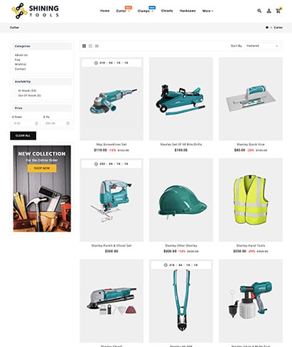Image resolution: width=292 pixels, height=347 pixels.
Task: Expand the Clamps menu dropdown
Action: (x=146, y=11)
